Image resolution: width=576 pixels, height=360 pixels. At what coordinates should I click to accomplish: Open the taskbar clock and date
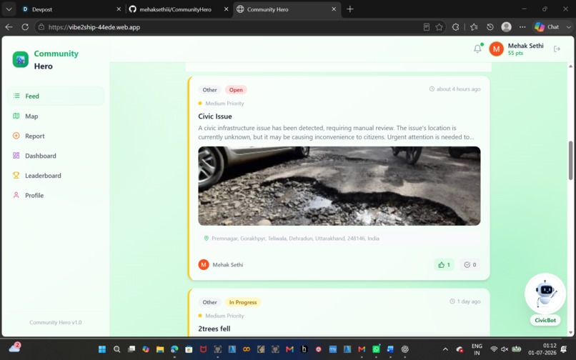pyautogui.click(x=542, y=349)
